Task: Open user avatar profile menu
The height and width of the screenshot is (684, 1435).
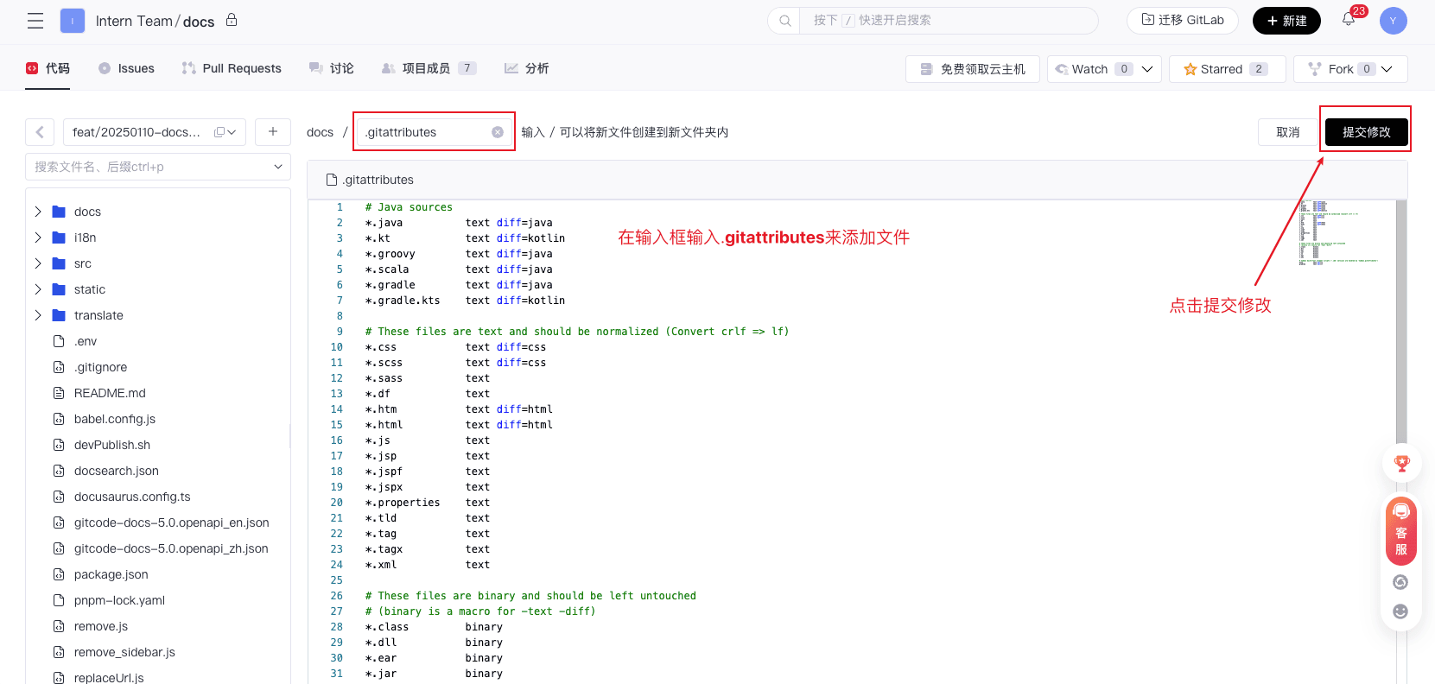Action: 1393,21
